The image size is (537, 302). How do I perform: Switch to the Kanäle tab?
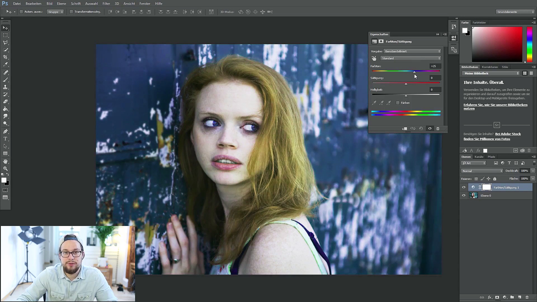coord(479,157)
